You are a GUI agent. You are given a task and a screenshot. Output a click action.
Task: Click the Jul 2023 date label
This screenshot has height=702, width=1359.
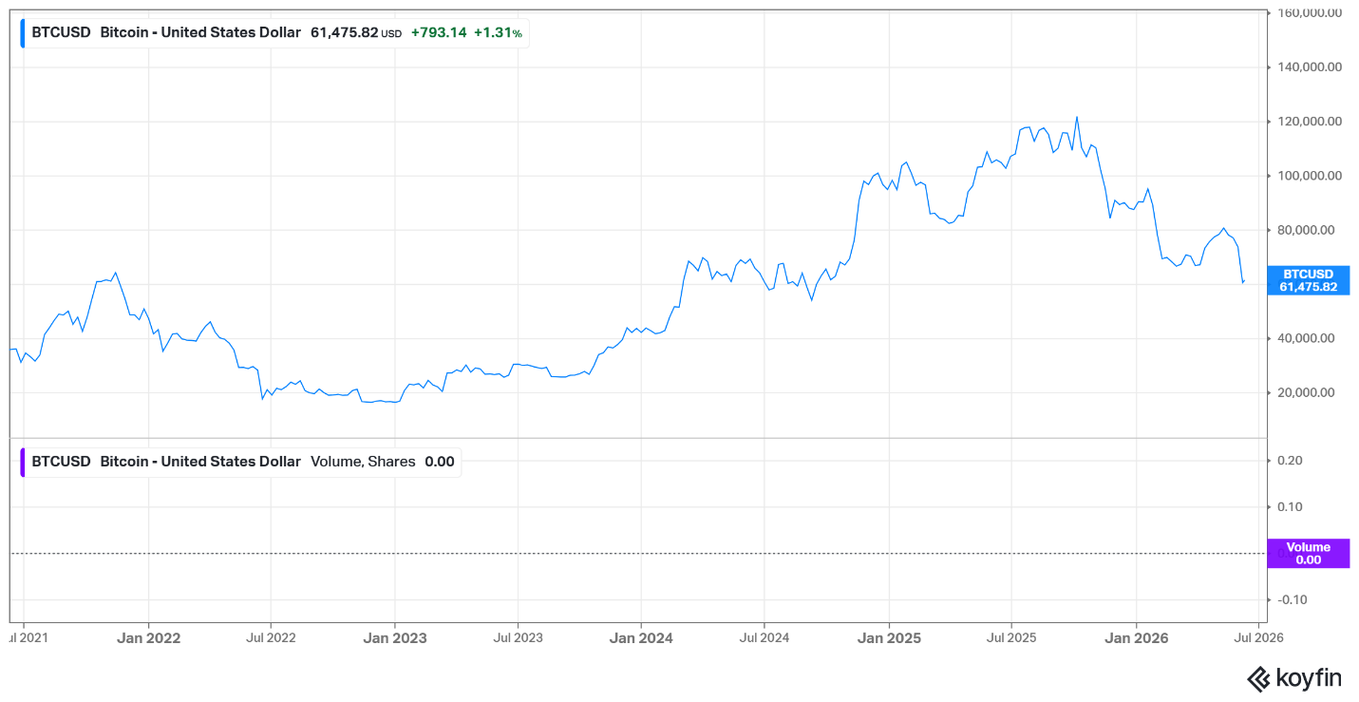[x=518, y=638]
